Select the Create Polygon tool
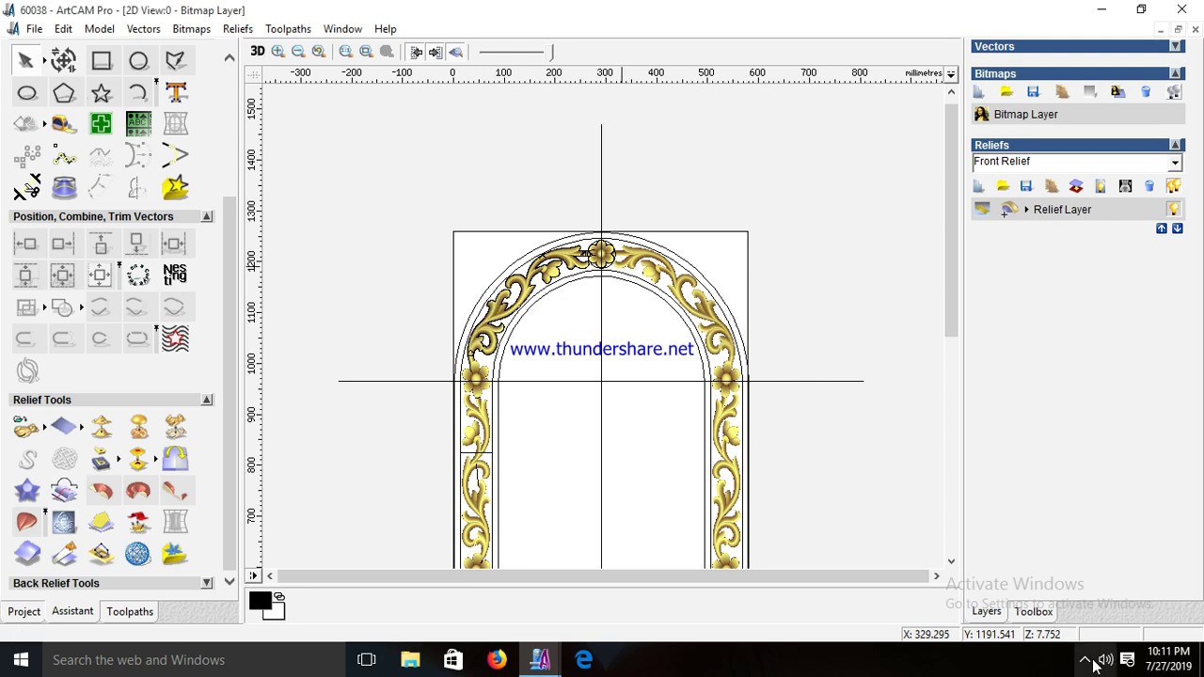1204x677 pixels. 64,92
